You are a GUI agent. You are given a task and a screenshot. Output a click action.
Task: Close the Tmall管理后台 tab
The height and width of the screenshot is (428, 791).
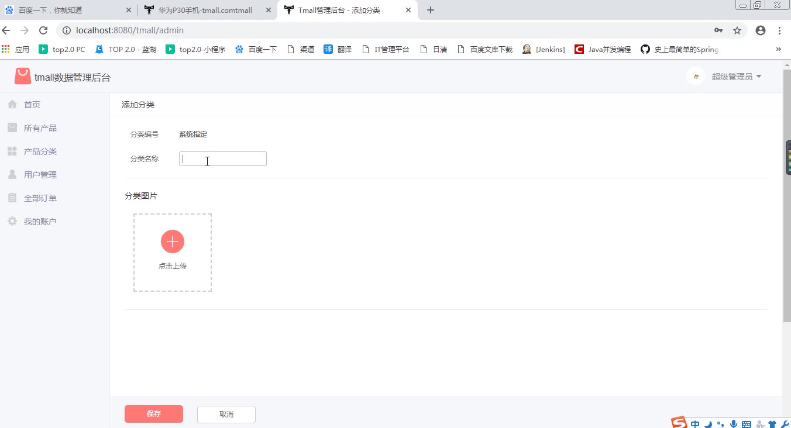[x=408, y=10]
